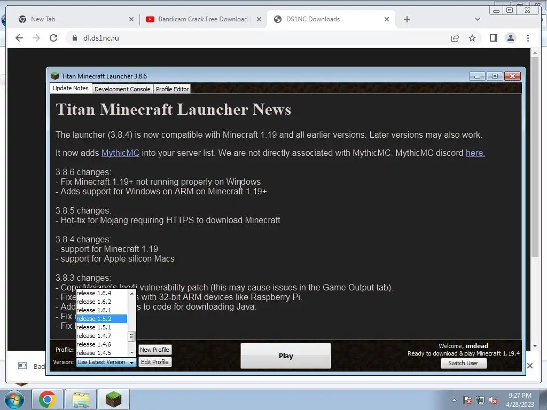Open Chrome three-dot menu

click(x=528, y=38)
